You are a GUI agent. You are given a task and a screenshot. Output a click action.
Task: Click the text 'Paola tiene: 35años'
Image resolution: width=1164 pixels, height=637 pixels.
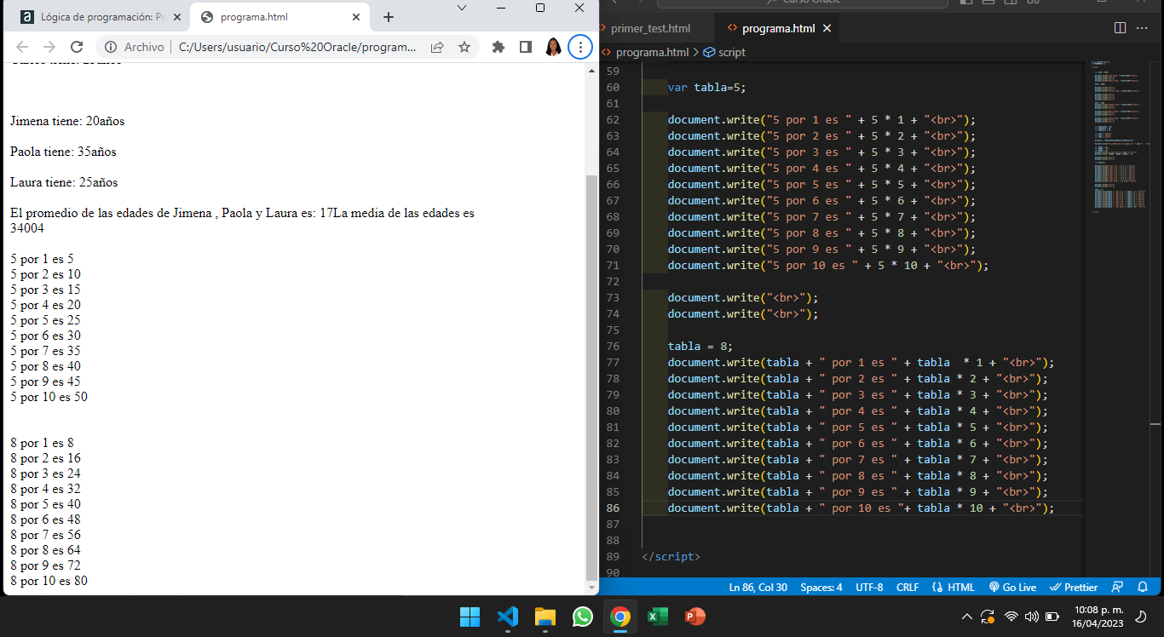tap(63, 152)
